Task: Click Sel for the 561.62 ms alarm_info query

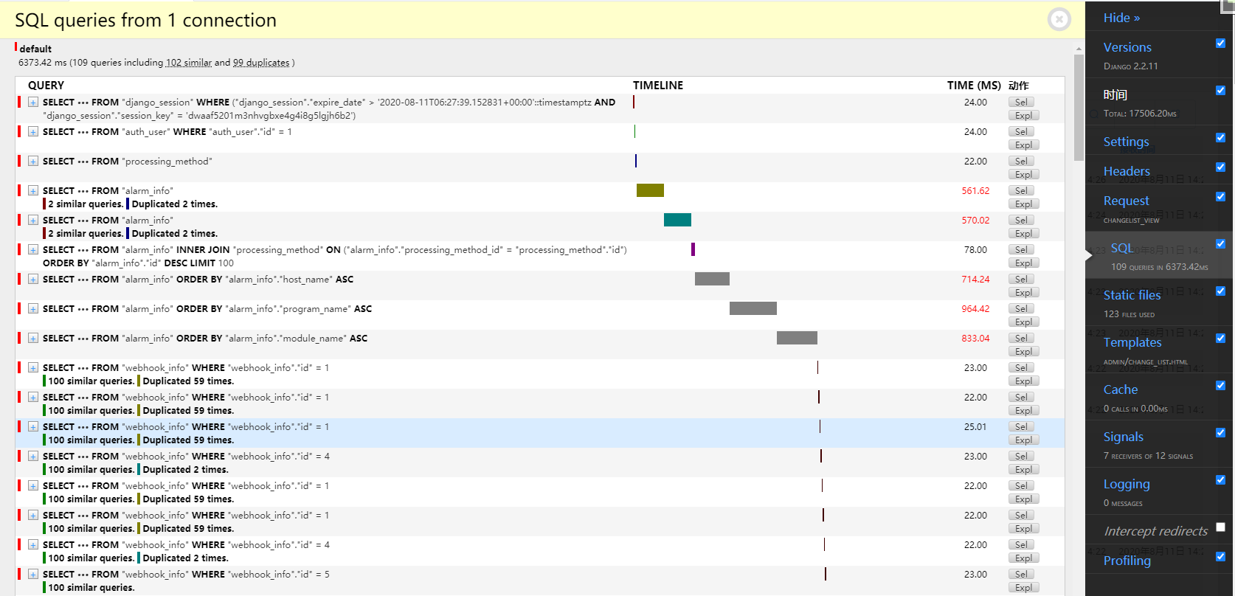Action: 1021,190
